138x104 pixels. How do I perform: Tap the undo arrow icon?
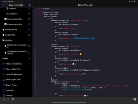(x=3, y=99)
